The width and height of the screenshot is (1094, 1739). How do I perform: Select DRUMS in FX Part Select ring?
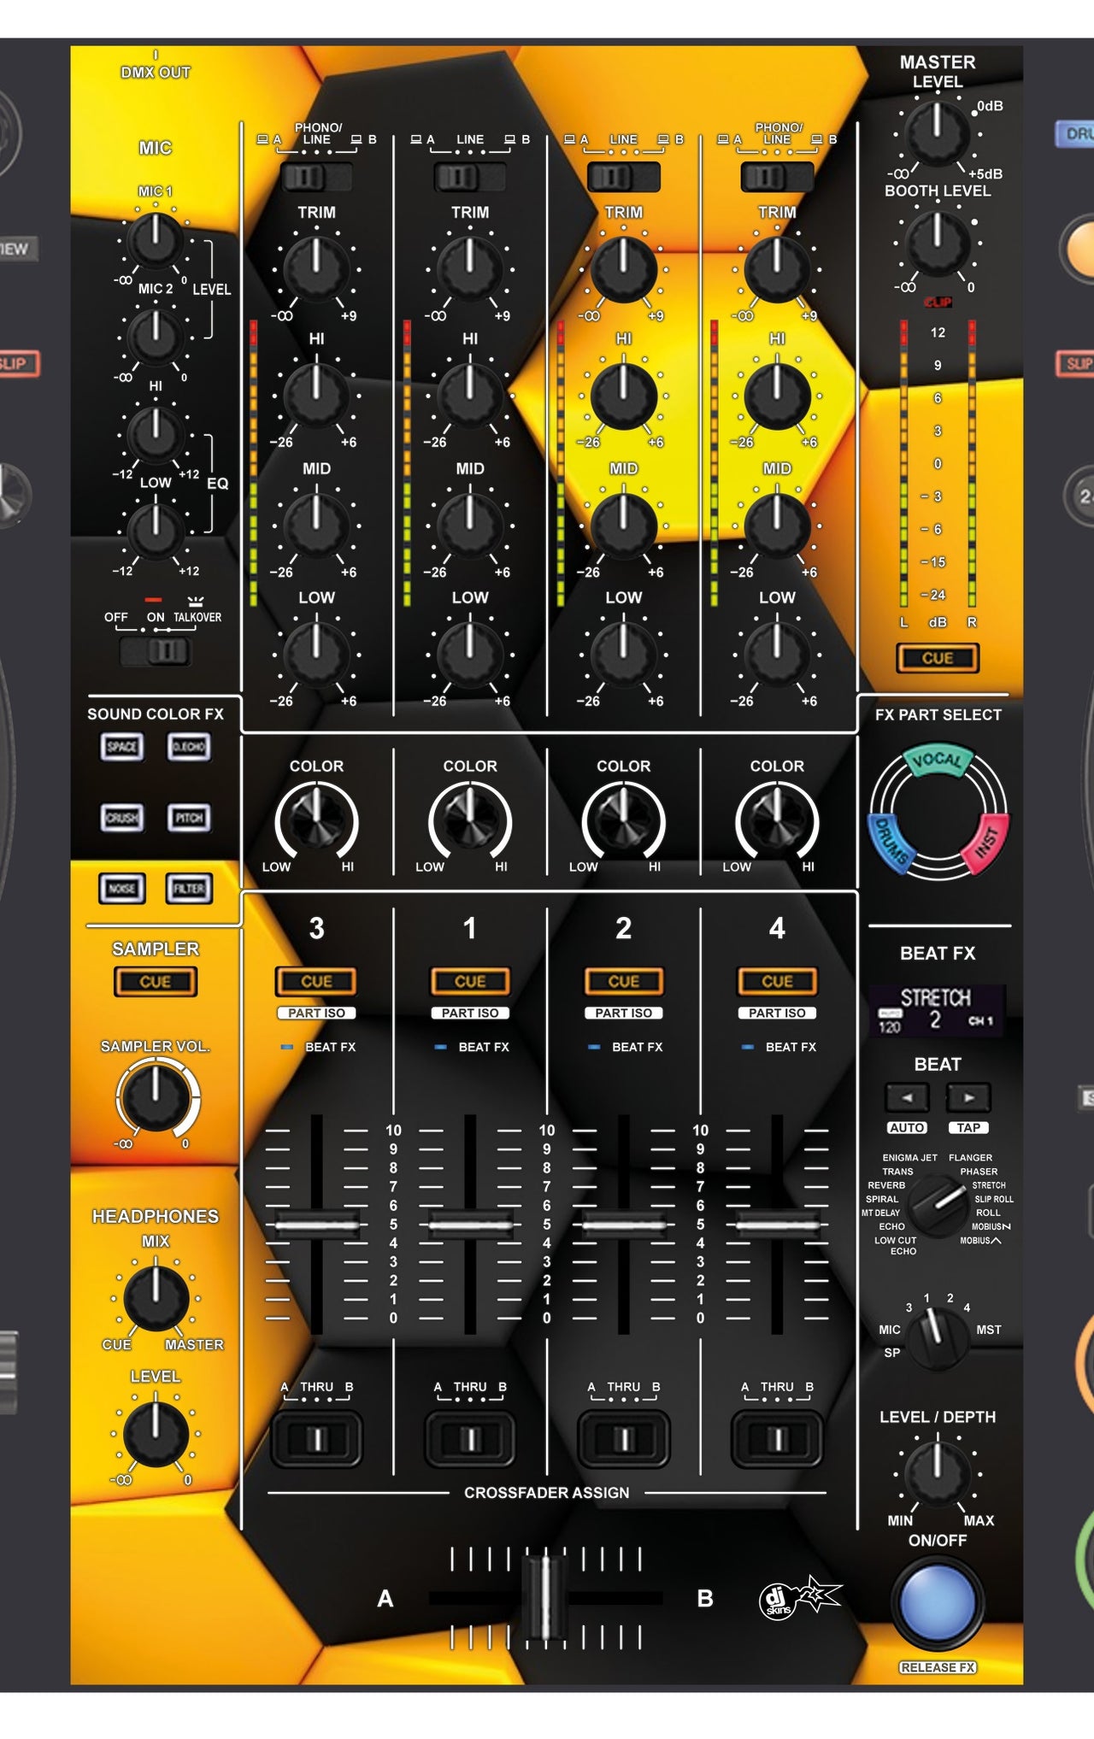[891, 844]
